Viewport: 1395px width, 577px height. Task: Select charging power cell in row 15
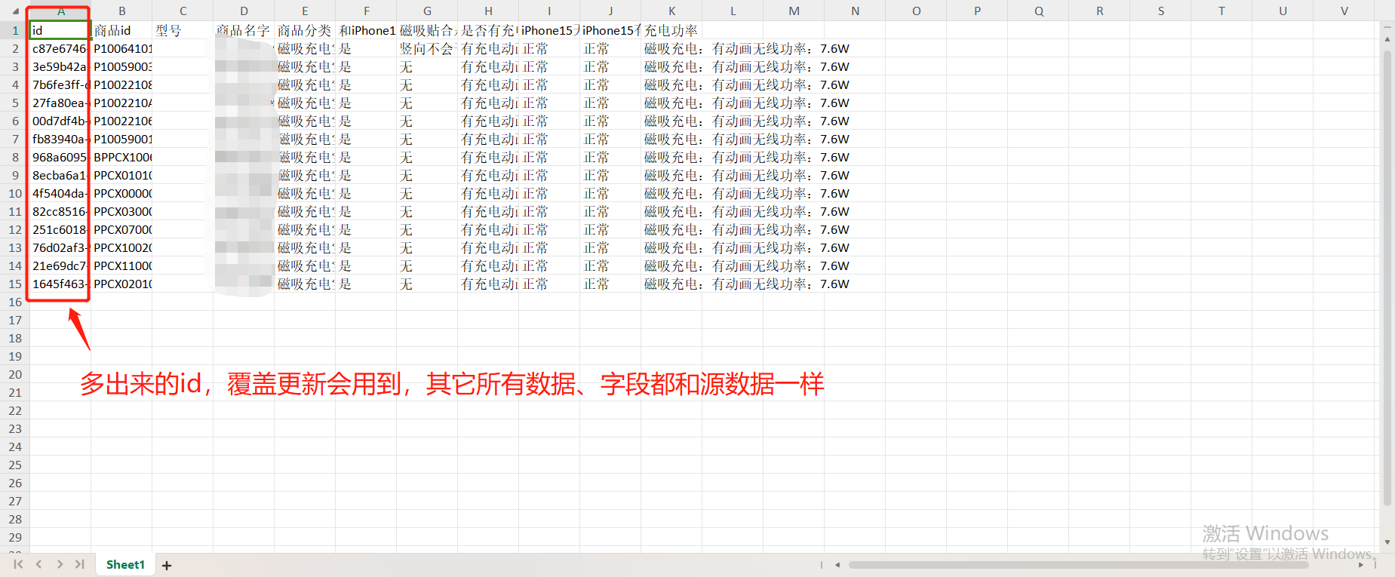[x=671, y=284]
